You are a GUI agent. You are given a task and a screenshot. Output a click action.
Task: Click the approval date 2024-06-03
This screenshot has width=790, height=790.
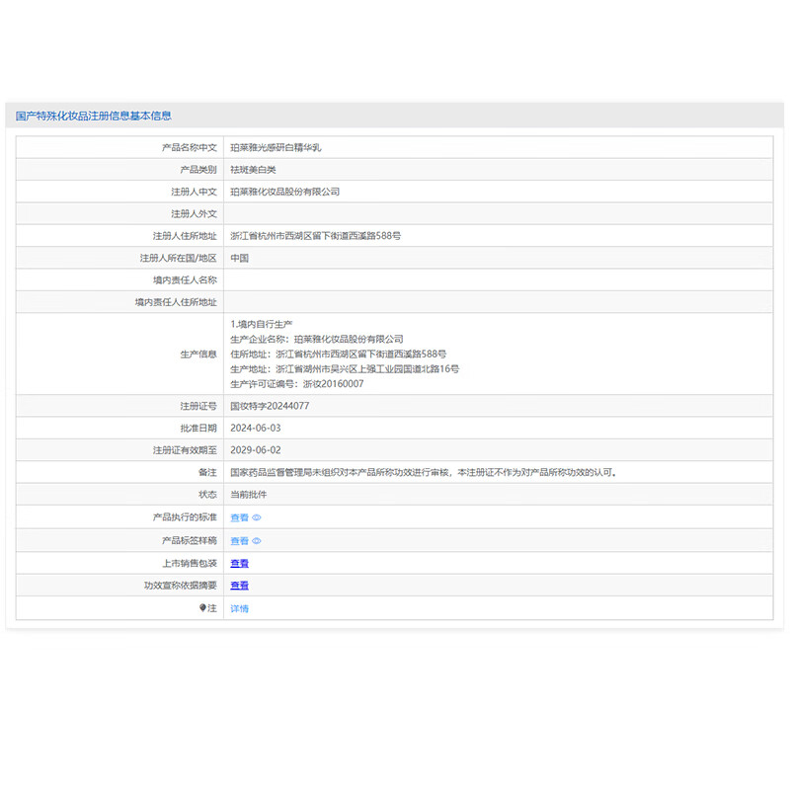click(255, 428)
